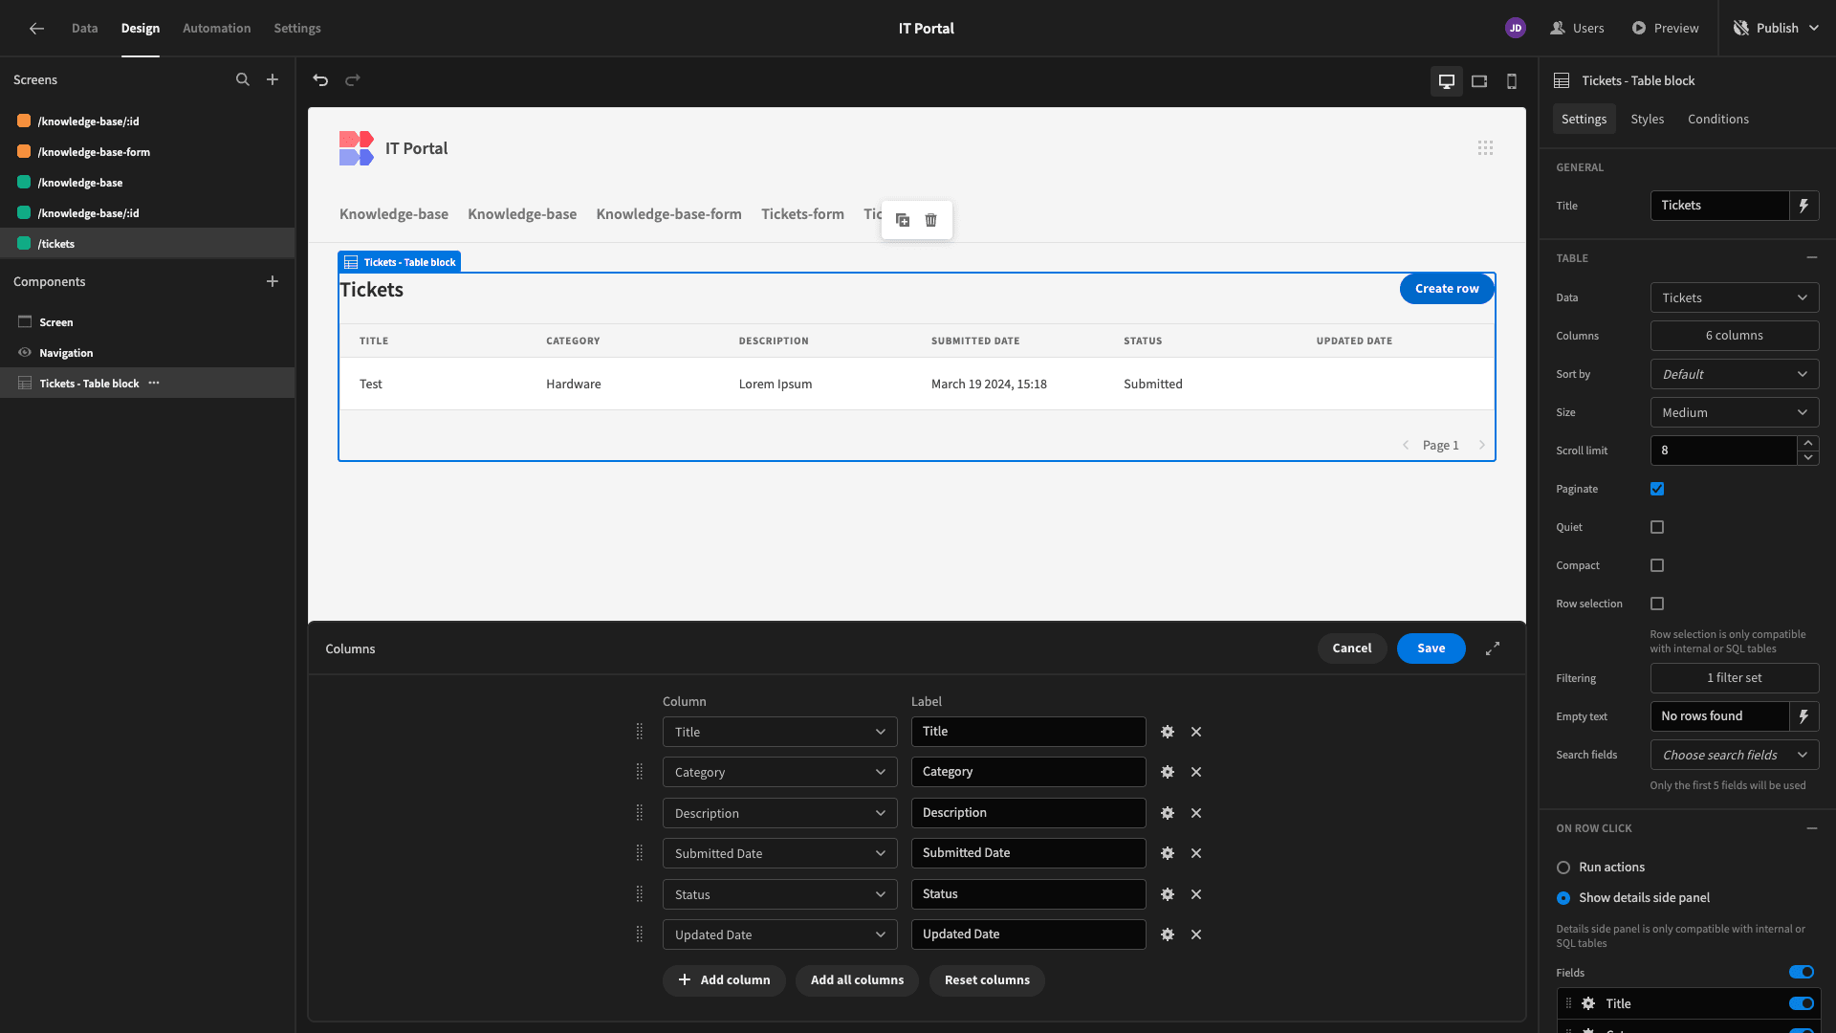This screenshot has width=1836, height=1033.
Task: Open the Automation tab
Action: click(x=217, y=29)
